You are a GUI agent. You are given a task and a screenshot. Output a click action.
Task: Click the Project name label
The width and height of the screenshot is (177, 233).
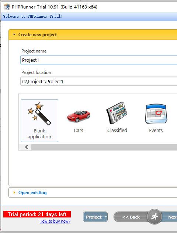tap(34, 51)
